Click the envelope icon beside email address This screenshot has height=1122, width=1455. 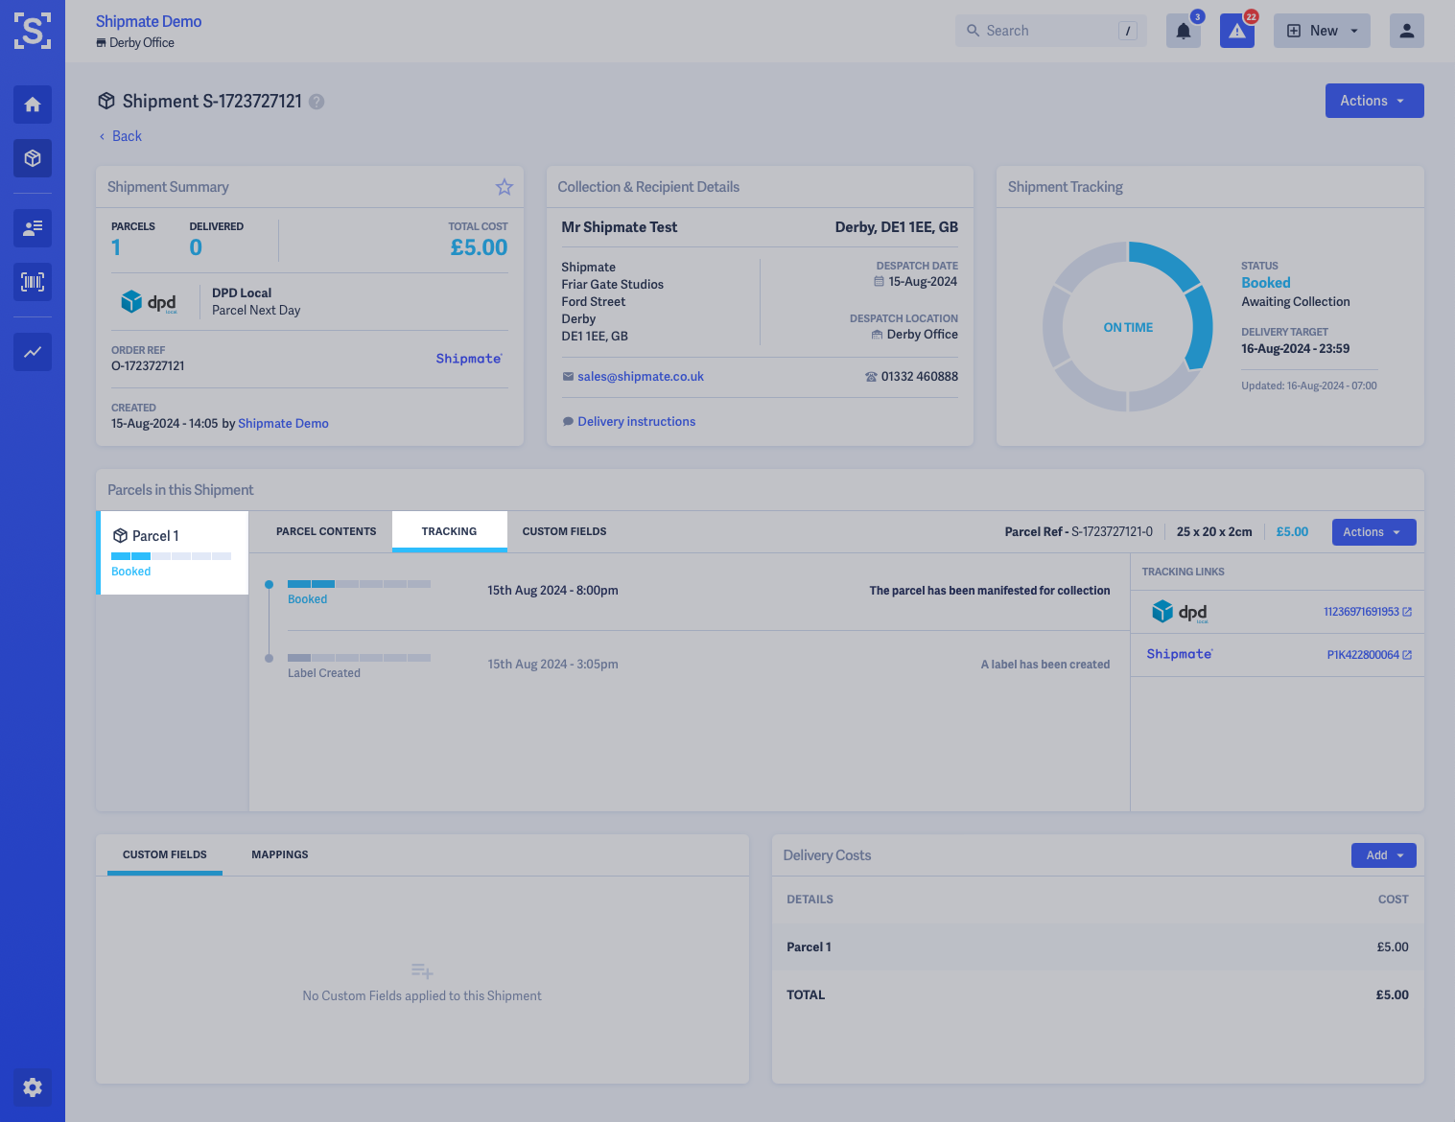(x=568, y=377)
